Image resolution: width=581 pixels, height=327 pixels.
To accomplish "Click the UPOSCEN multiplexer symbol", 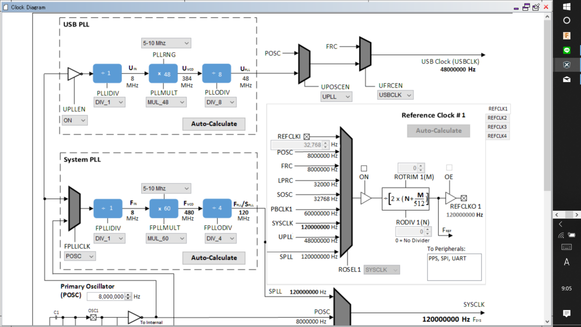I will point(304,64).
